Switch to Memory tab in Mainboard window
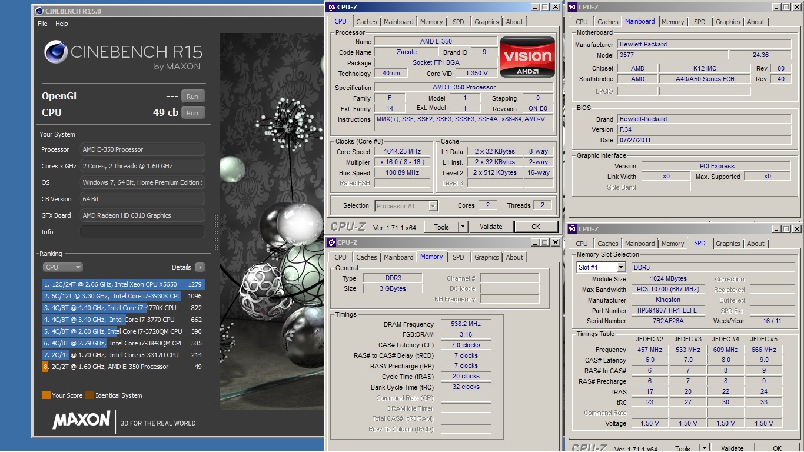The height and width of the screenshot is (452, 804). click(x=673, y=22)
